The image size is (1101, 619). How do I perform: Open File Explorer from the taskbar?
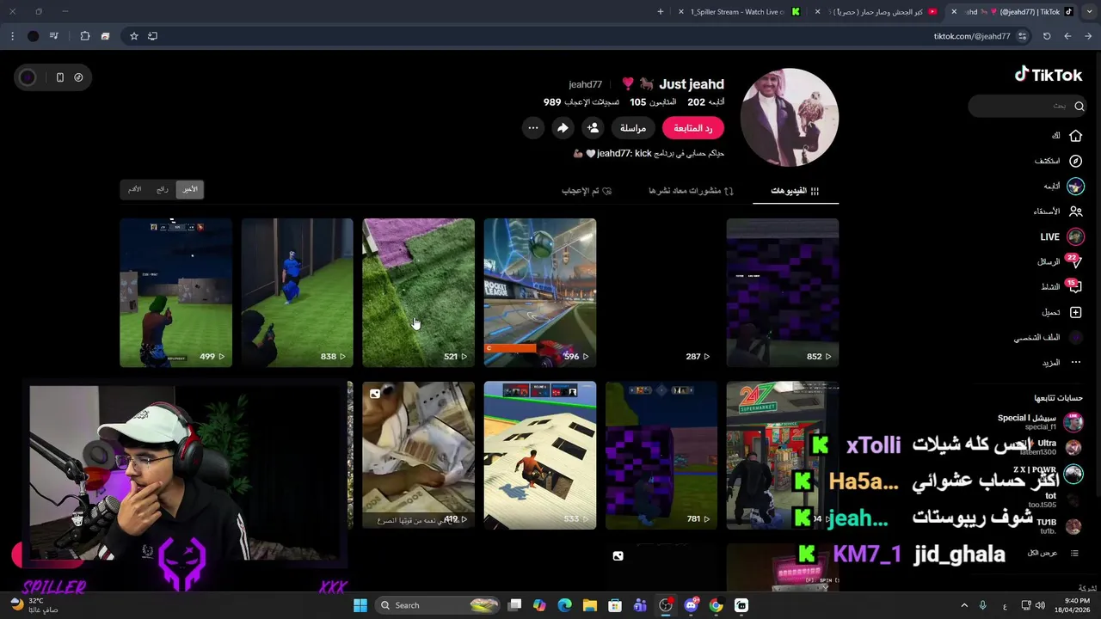[x=589, y=605]
